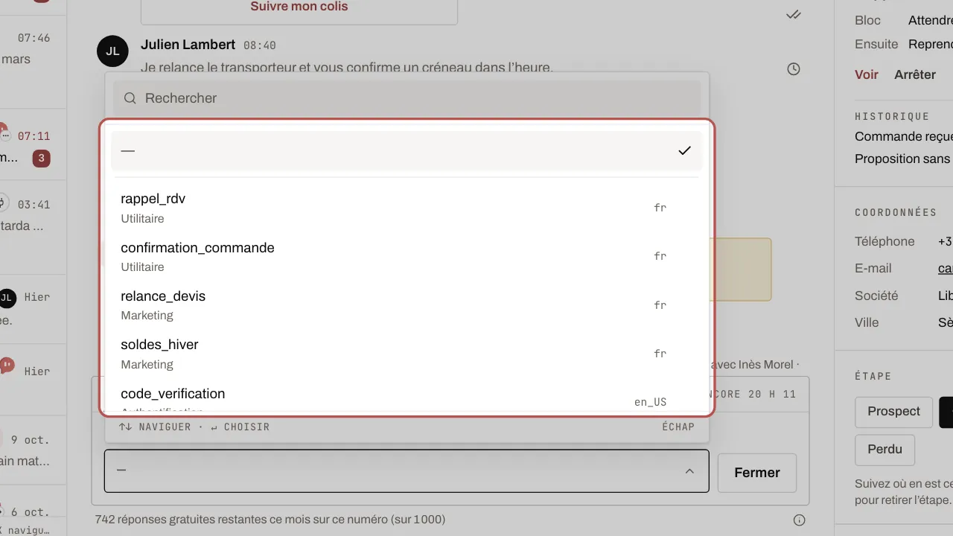Click the double-check read receipt icon
This screenshot has height=536, width=953.
(794, 14)
